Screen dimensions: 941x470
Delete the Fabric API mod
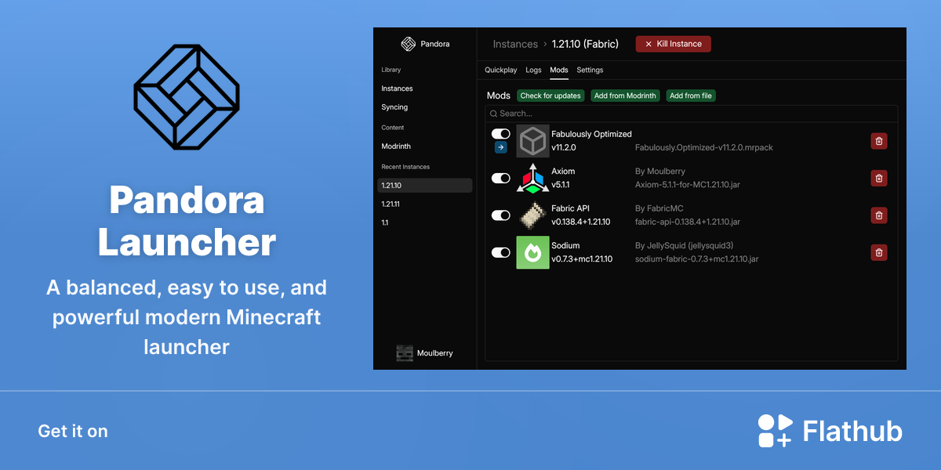[x=879, y=215]
